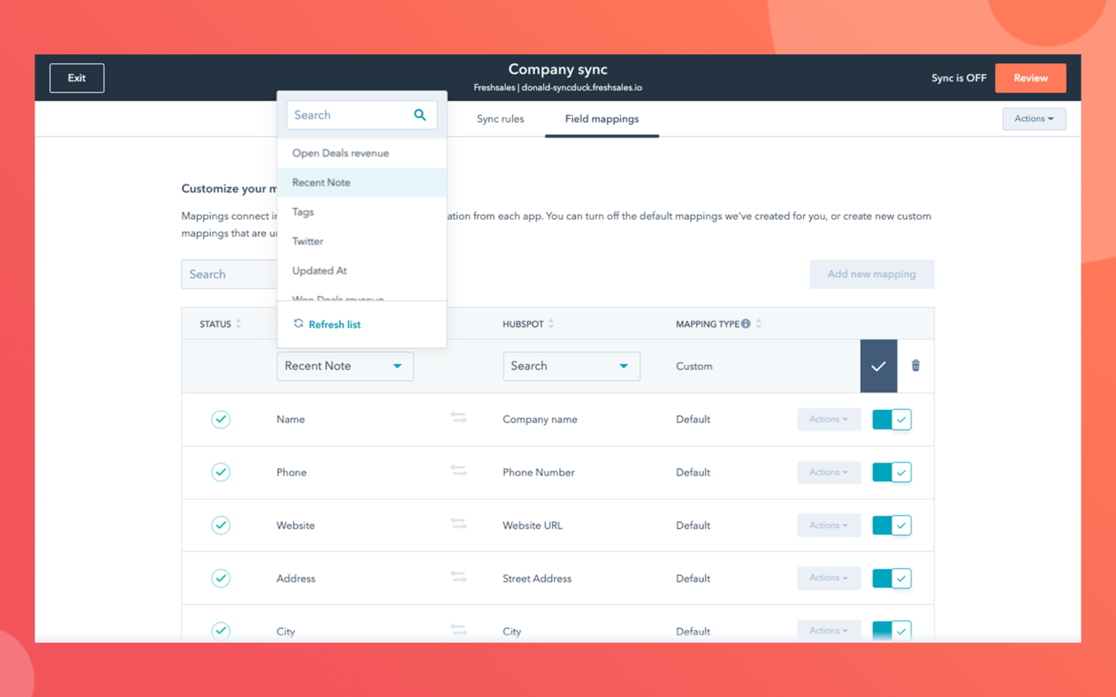Click the magnifier icon in the dropdown search
1116x697 pixels.
click(x=419, y=115)
